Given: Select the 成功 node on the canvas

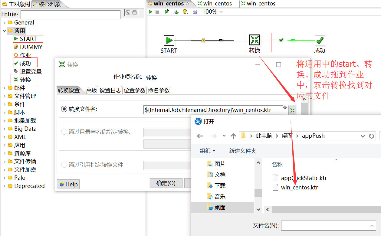Looking at the screenshot, I should pos(320,40).
